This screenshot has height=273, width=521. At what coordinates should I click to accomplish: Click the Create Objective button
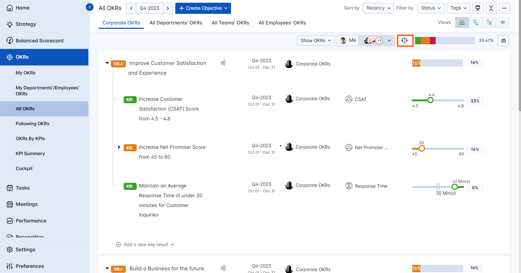tap(203, 8)
